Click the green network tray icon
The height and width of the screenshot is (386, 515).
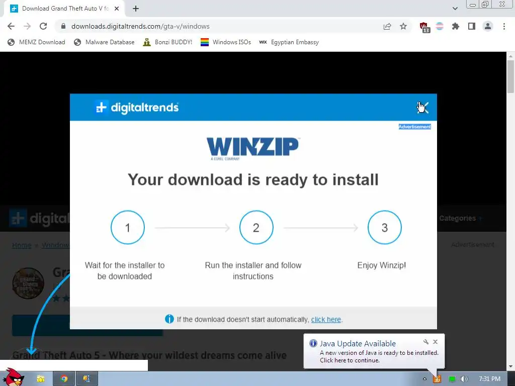click(x=452, y=379)
